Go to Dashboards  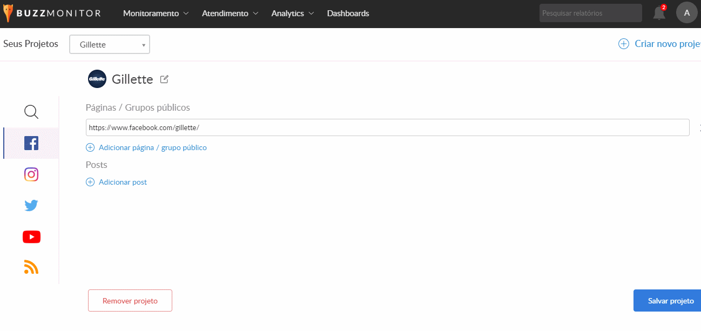coord(348,13)
